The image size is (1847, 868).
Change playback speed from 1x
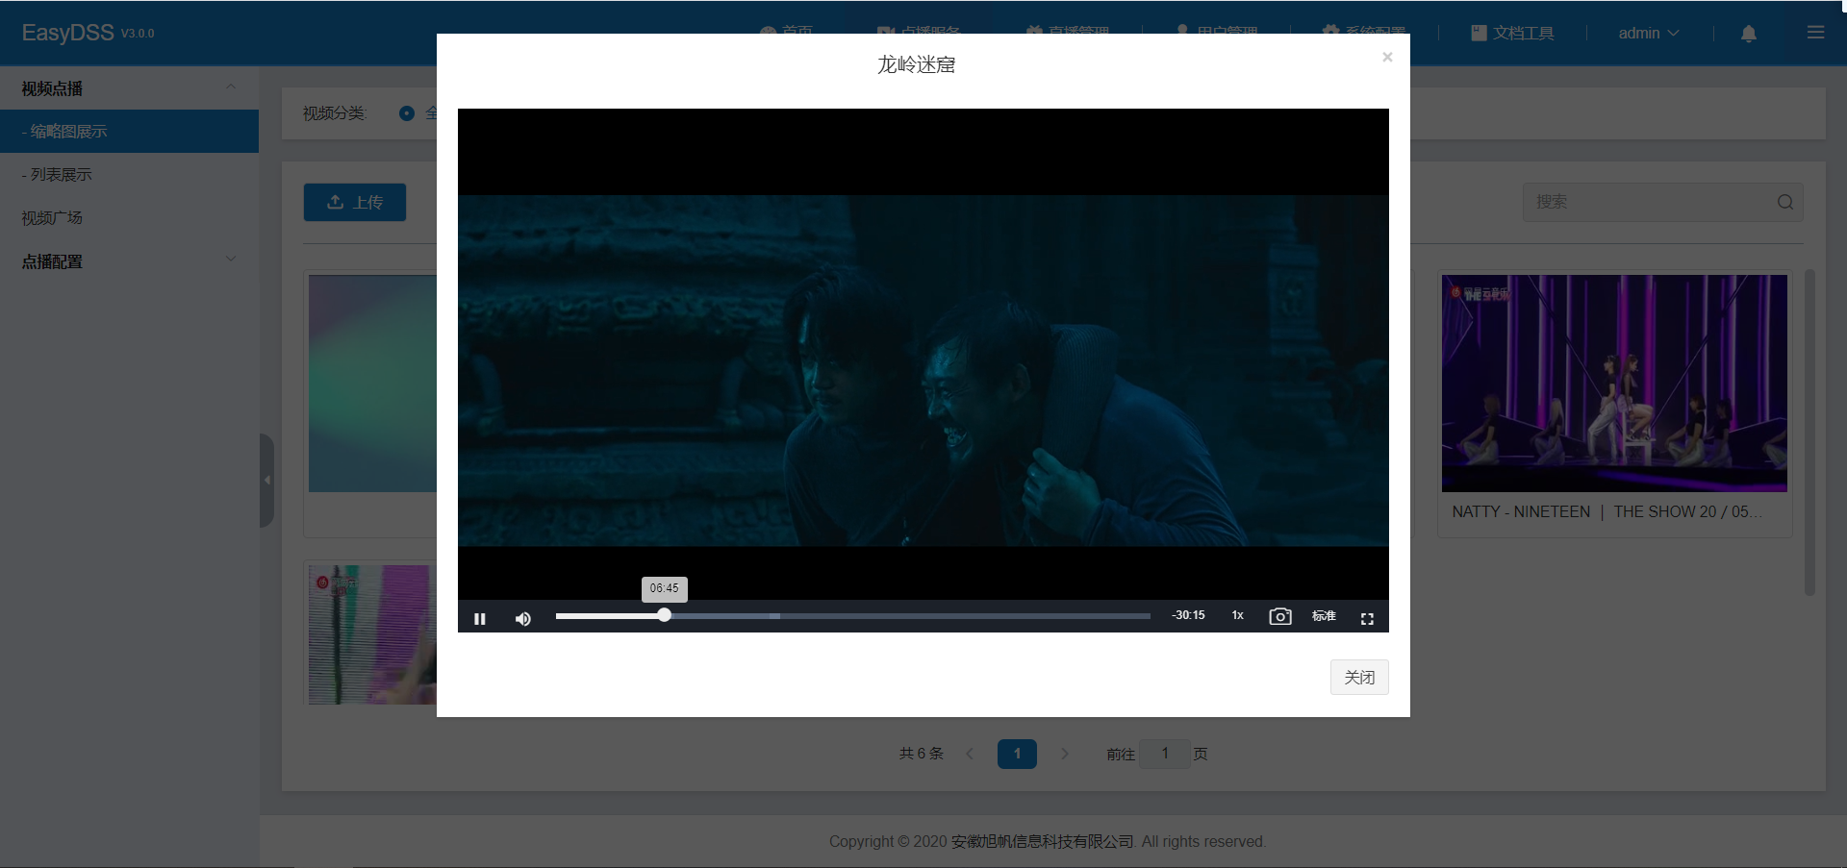pyautogui.click(x=1238, y=615)
